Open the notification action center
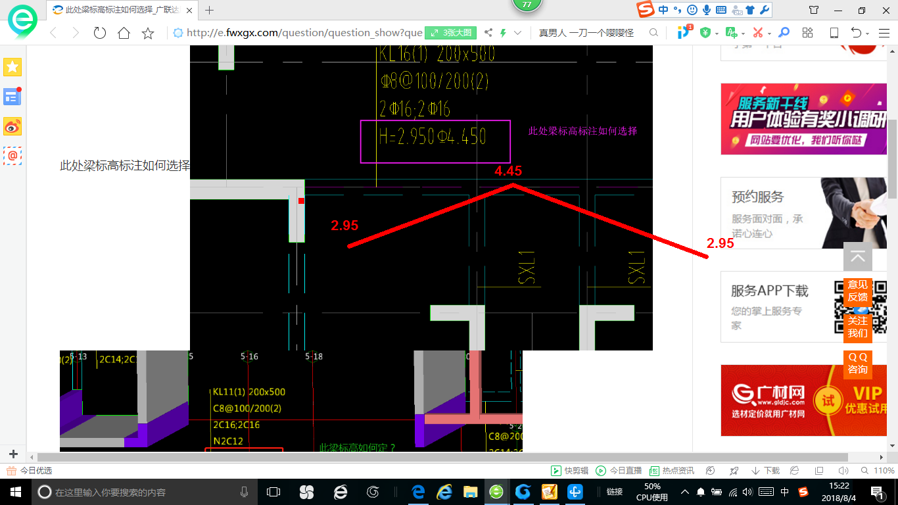The height and width of the screenshot is (505, 898). pos(878,492)
